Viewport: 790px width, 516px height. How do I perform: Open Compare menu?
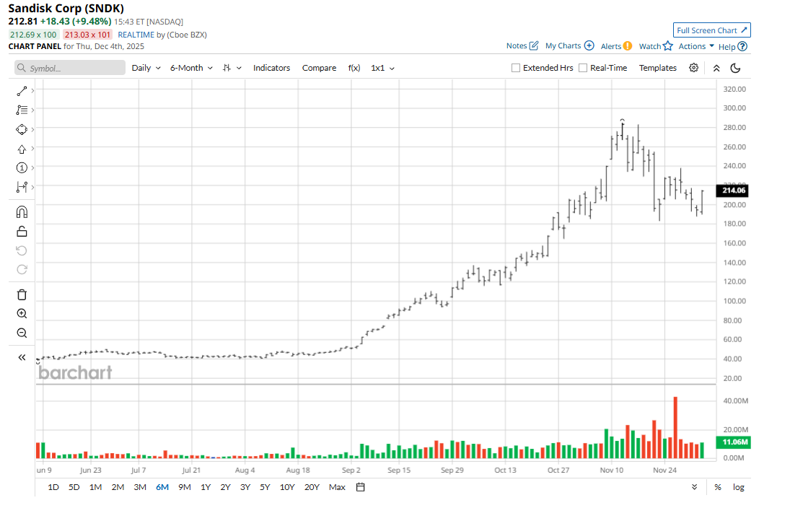tap(319, 68)
